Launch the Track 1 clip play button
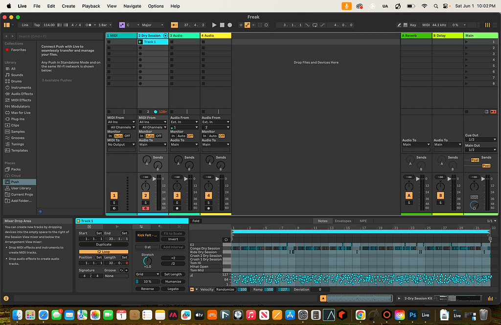Screen dimensions: 501x325 click(140, 42)
